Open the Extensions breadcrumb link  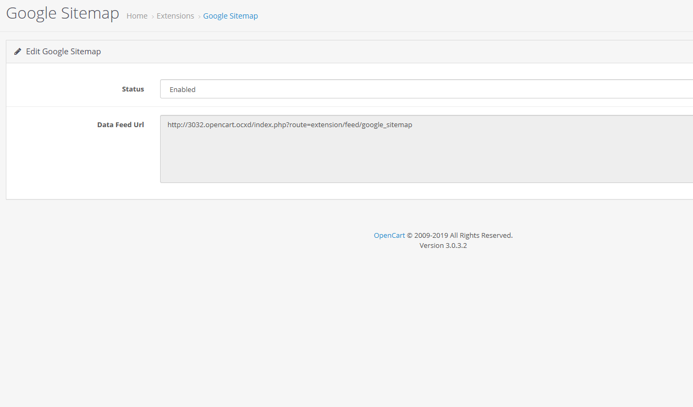(x=175, y=16)
